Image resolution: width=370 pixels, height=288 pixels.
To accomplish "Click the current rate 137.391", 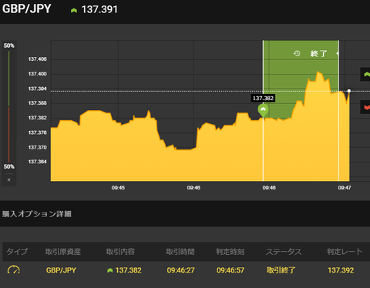I will [x=99, y=10].
